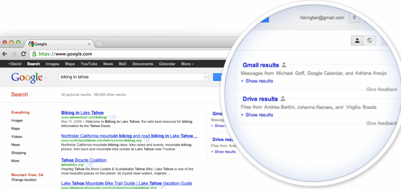This screenshot has height=189, width=401.
Task: Click +1 button next to northstarattahoe.com URL
Action: pyautogui.click(x=147, y=140)
